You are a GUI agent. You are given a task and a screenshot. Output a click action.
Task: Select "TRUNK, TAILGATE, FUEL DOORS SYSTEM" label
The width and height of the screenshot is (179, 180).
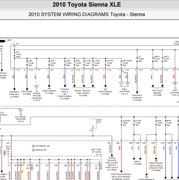83,93
